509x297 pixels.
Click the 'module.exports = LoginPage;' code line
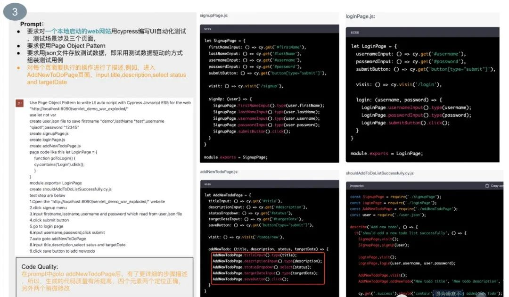coord(386,153)
